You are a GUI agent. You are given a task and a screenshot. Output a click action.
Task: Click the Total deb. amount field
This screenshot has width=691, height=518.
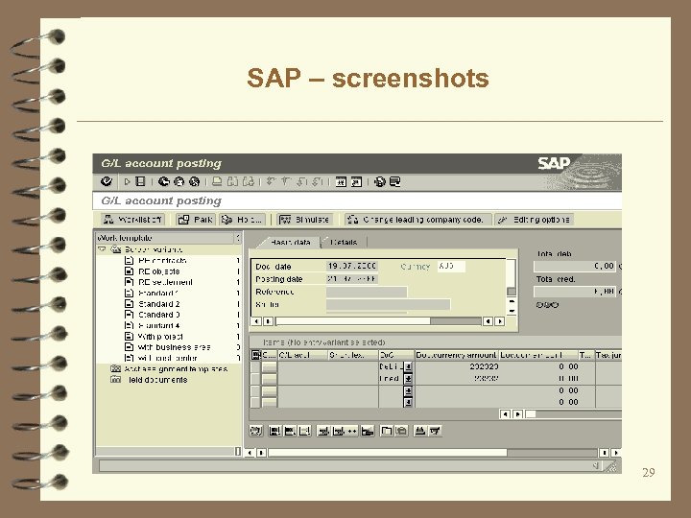click(575, 266)
